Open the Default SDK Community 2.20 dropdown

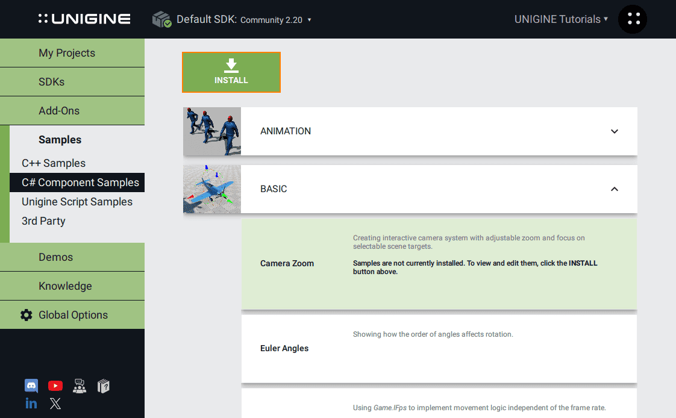pyautogui.click(x=244, y=19)
